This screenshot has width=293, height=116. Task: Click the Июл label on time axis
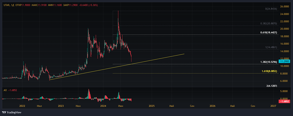(40, 106)
